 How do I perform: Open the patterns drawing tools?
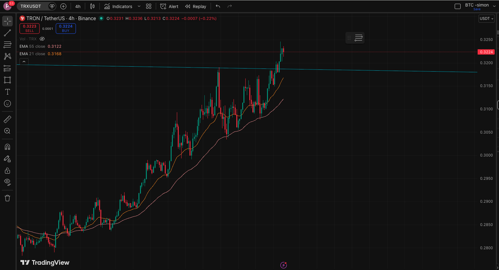(7, 56)
